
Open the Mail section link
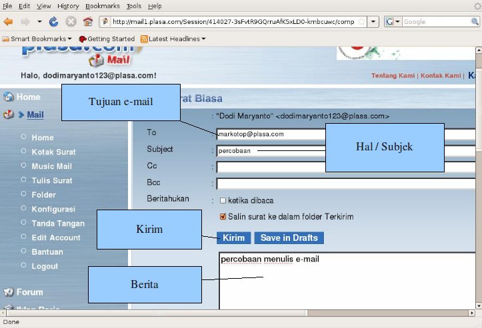35,114
